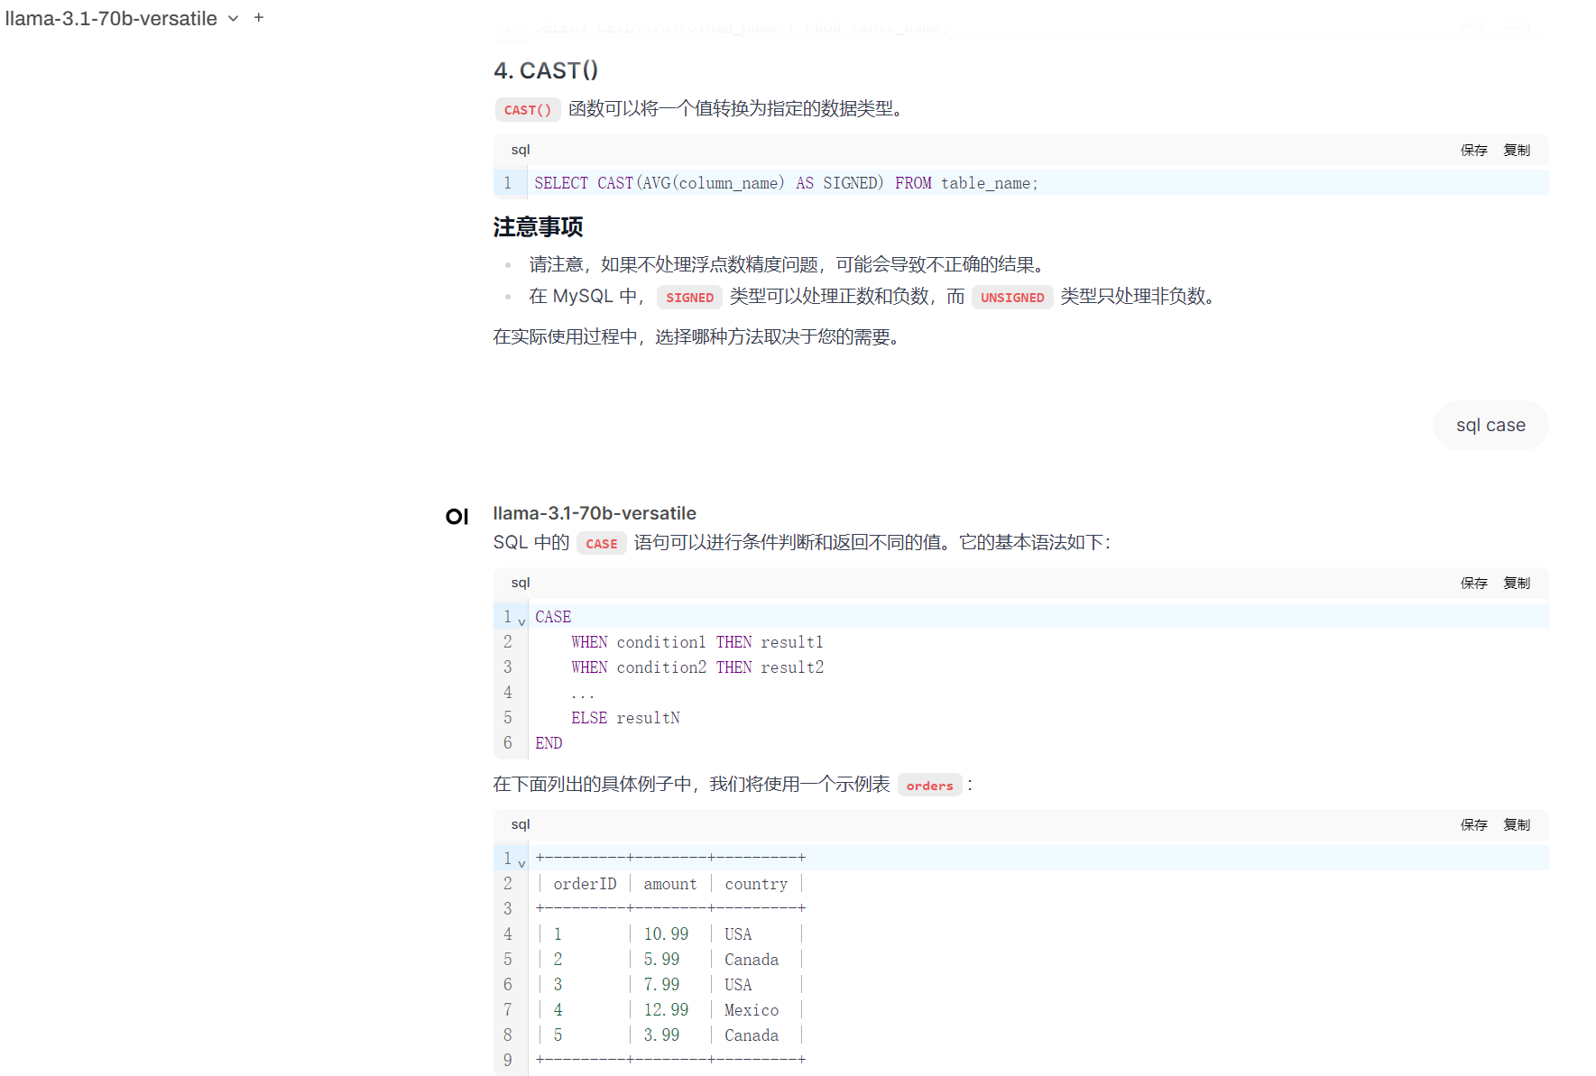Save the orders table code block
1596x1076 pixels.
tap(1473, 824)
